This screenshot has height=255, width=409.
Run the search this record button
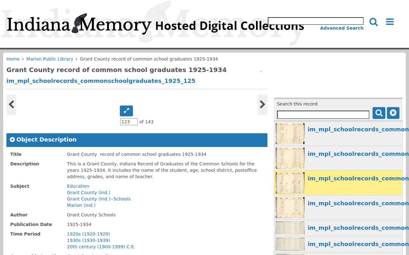[x=379, y=113]
